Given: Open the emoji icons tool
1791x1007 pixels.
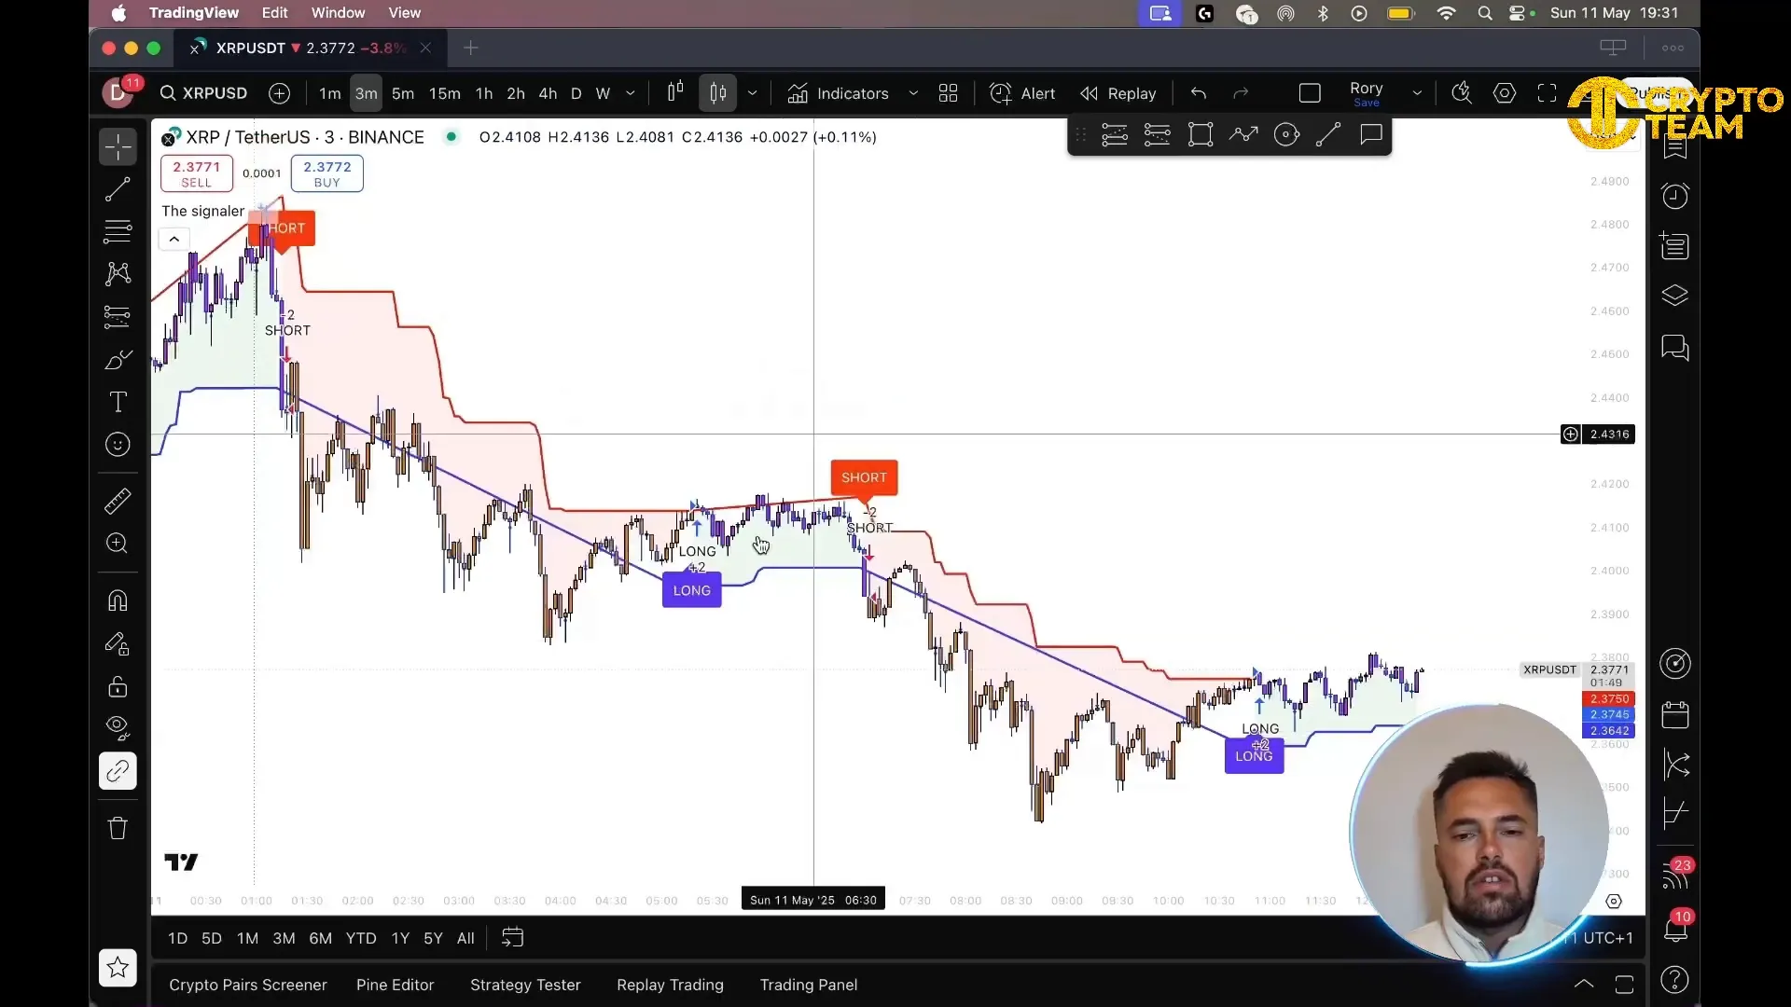Looking at the screenshot, I should tap(118, 445).
